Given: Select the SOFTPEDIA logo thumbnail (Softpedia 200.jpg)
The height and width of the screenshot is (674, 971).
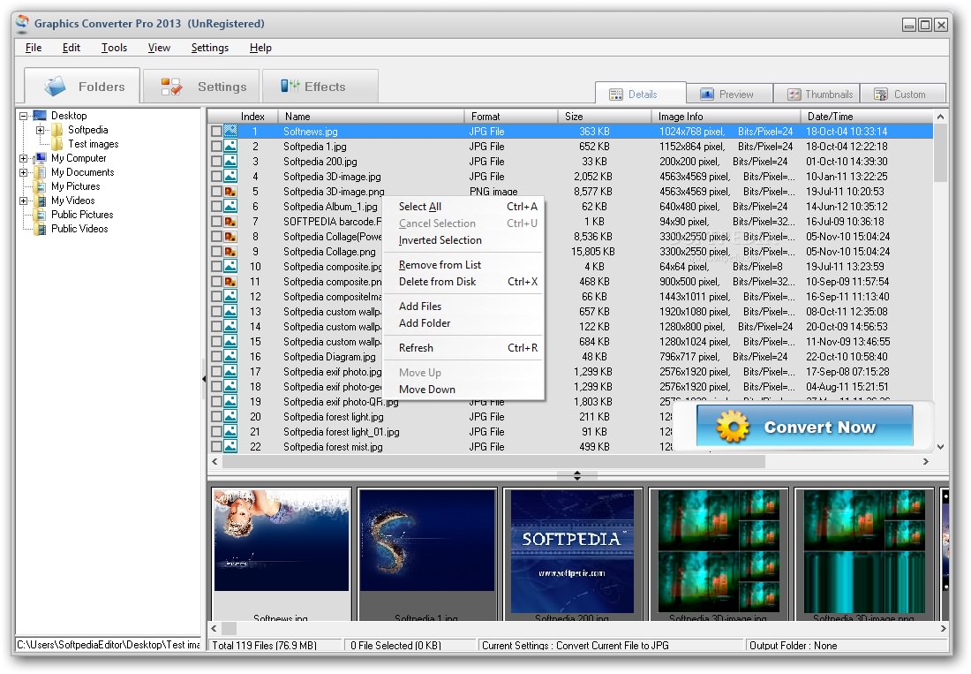Looking at the screenshot, I should [x=572, y=554].
